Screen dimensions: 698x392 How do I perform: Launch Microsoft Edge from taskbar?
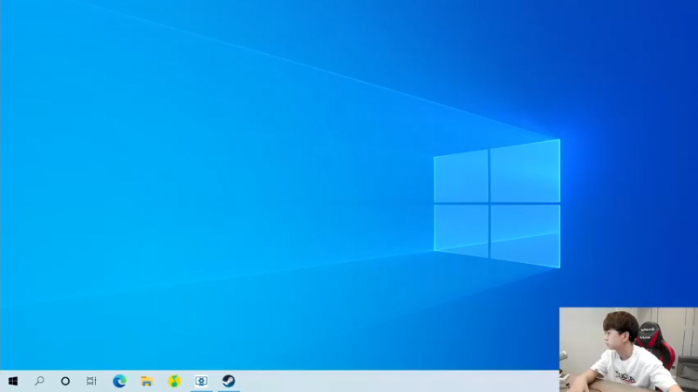[x=120, y=381]
